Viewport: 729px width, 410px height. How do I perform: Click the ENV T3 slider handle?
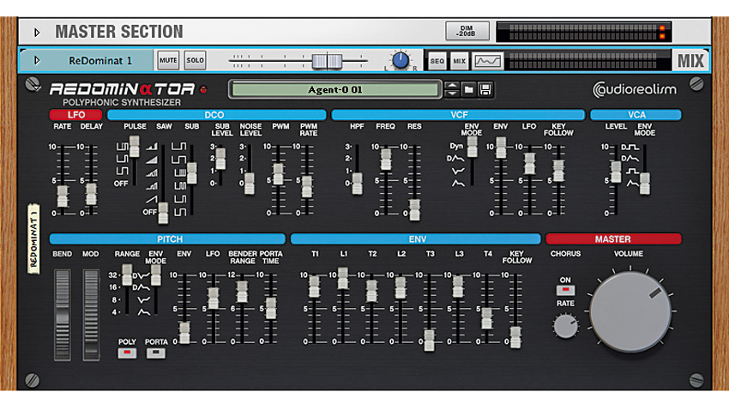click(429, 341)
